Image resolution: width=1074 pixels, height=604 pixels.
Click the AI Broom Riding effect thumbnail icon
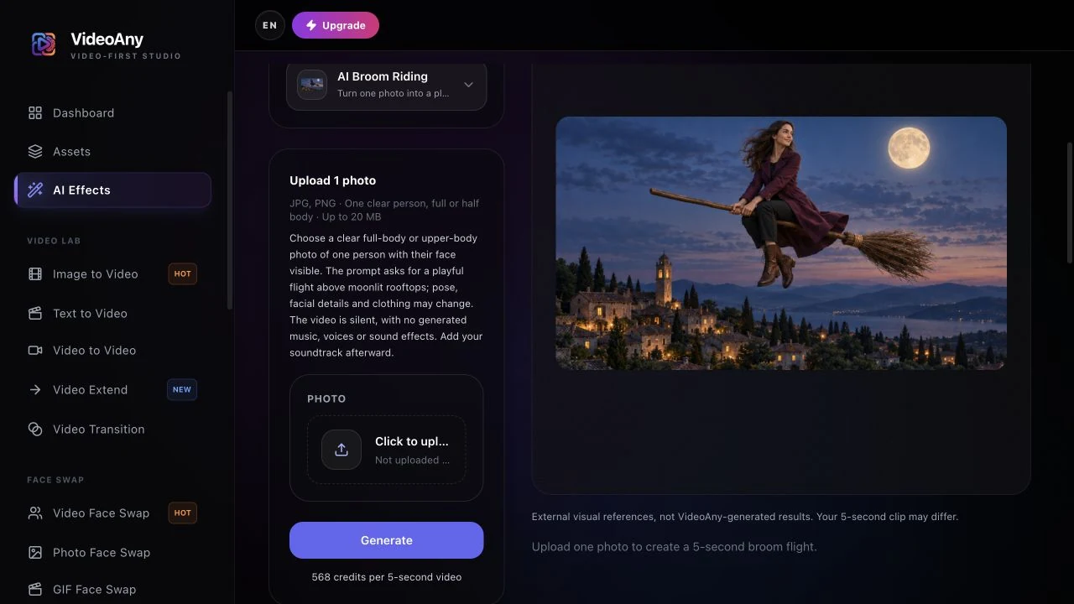(x=312, y=85)
